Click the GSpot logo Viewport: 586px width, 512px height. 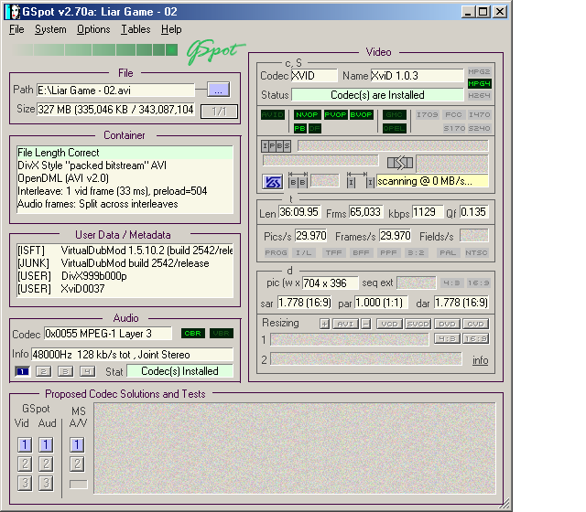tap(215, 51)
